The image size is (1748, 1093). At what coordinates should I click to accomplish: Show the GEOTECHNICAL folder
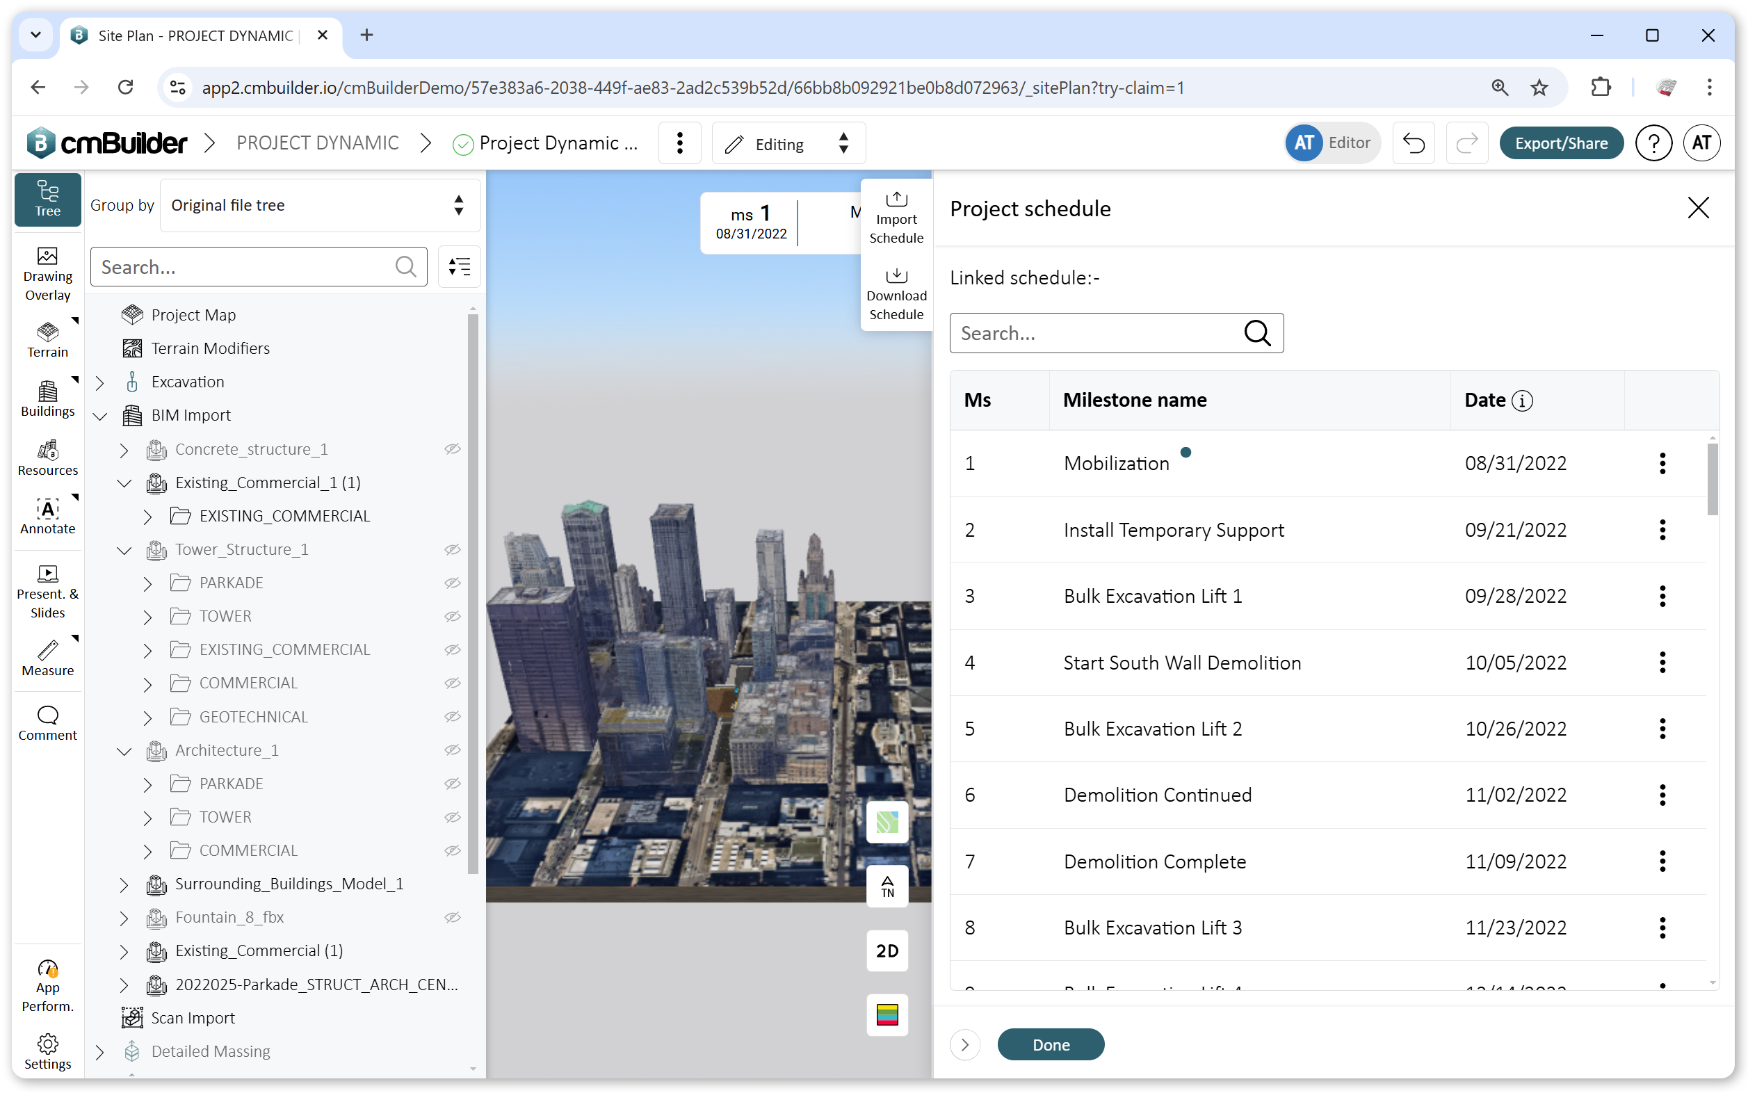click(x=453, y=716)
